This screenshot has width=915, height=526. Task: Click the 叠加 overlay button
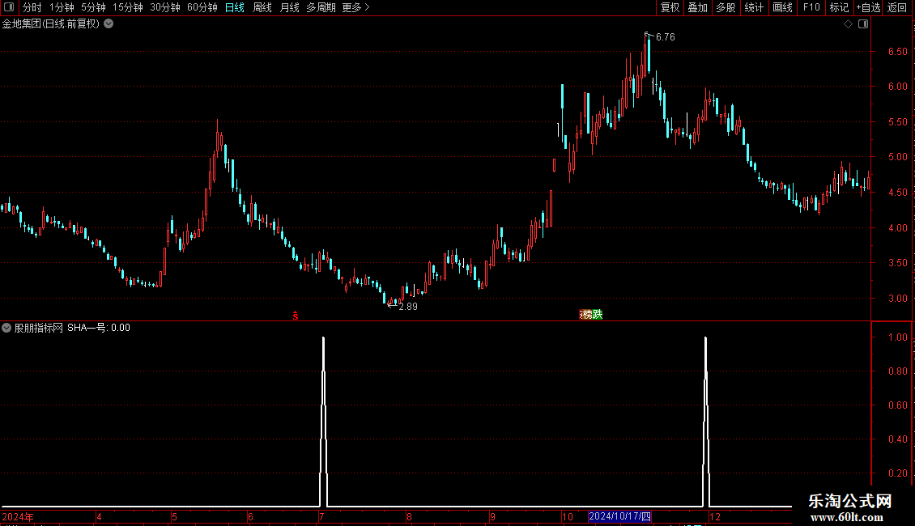(x=697, y=7)
